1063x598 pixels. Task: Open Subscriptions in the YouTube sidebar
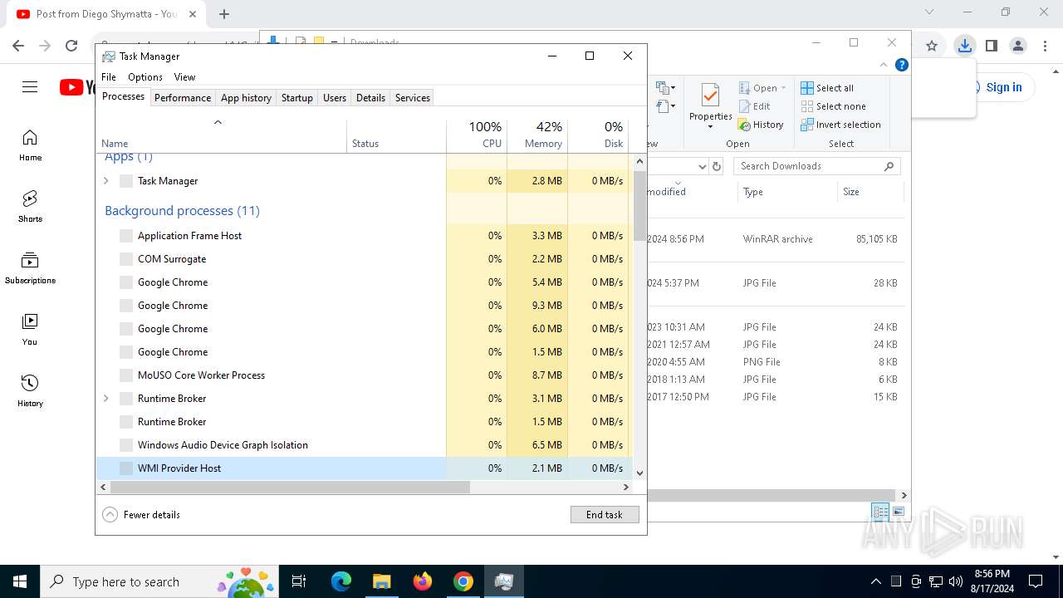pyautogui.click(x=30, y=268)
